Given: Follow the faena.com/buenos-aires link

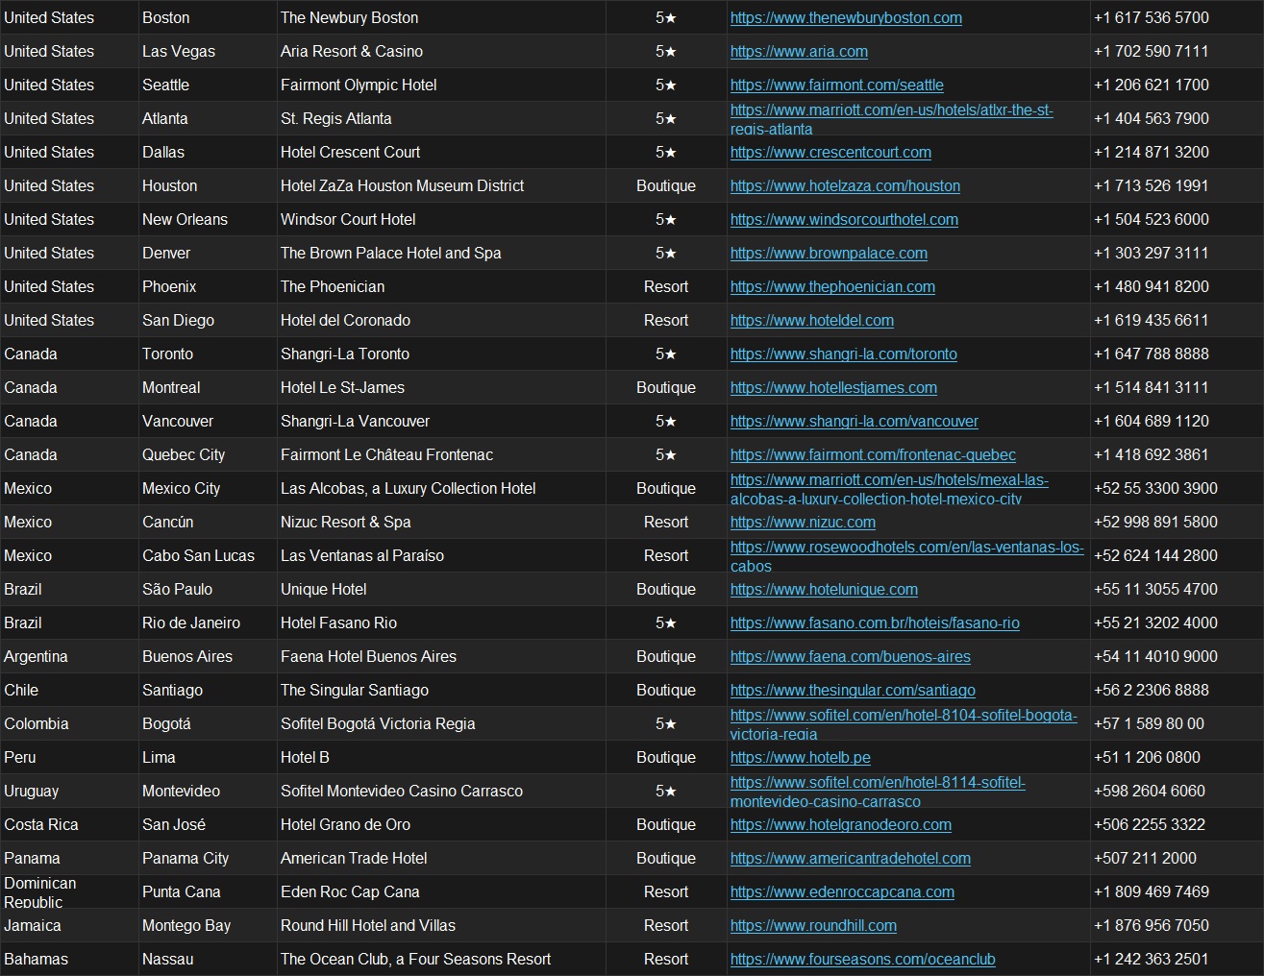Looking at the screenshot, I should tap(851, 656).
